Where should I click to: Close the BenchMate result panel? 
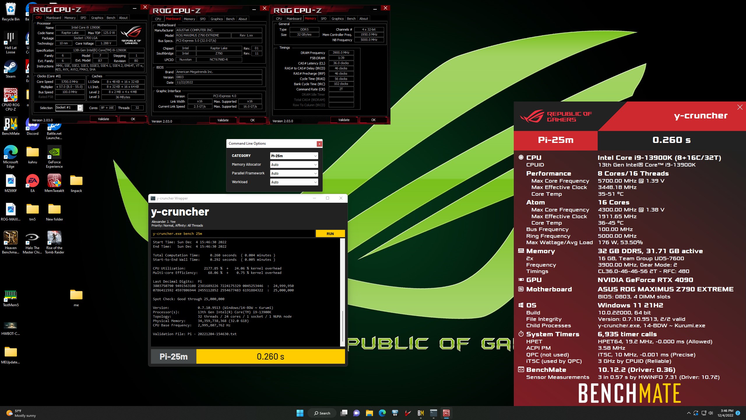(x=740, y=107)
